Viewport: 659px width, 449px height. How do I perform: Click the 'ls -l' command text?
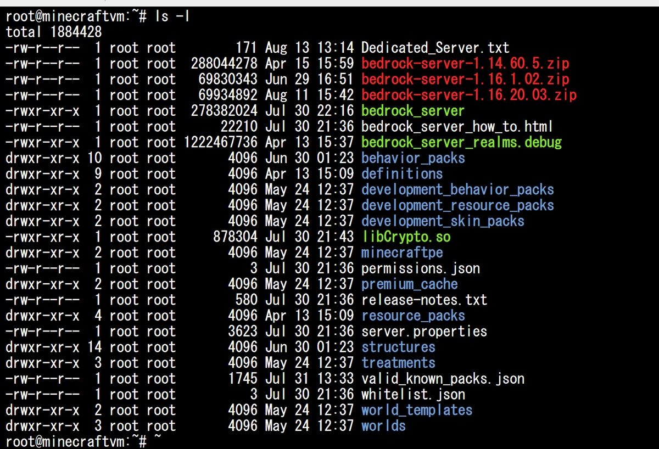coord(172,16)
